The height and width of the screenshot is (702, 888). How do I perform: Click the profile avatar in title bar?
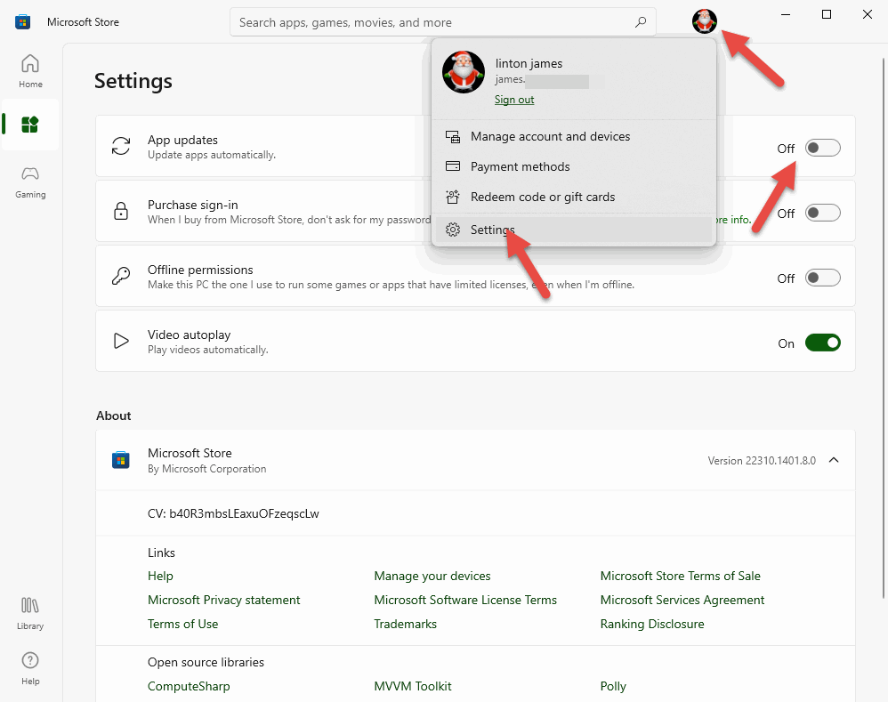pyautogui.click(x=705, y=21)
